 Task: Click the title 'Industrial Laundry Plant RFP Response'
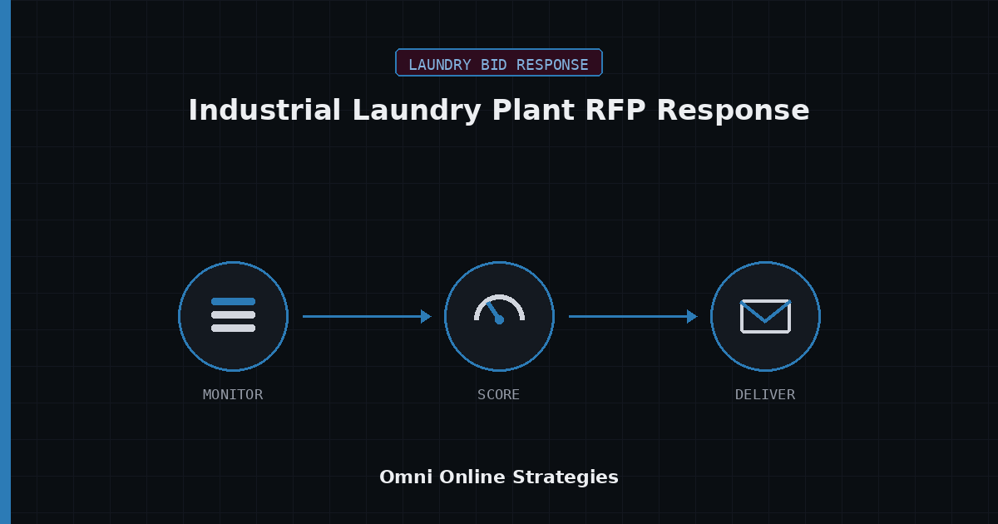(x=499, y=111)
